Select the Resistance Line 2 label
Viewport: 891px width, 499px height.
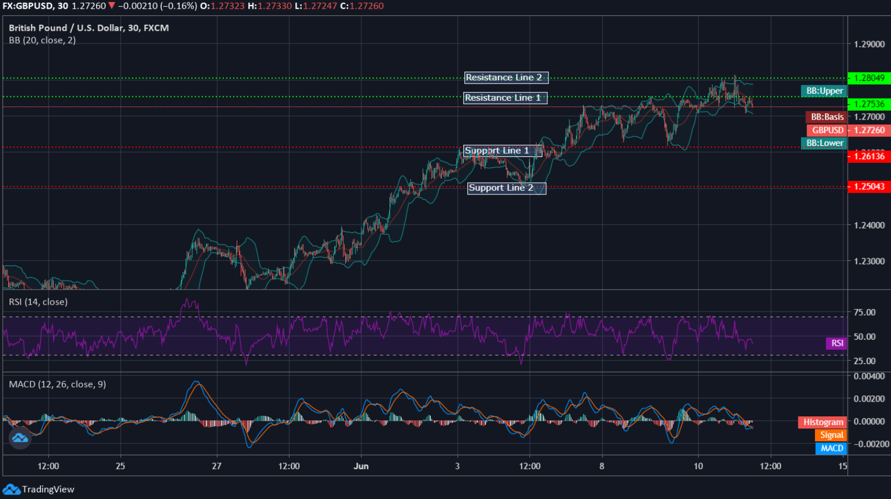point(506,77)
